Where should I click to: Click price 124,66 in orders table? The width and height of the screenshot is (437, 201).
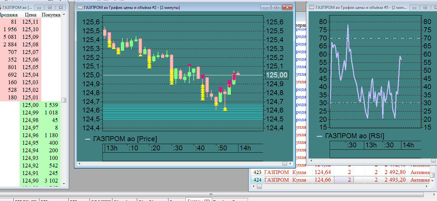323,180
